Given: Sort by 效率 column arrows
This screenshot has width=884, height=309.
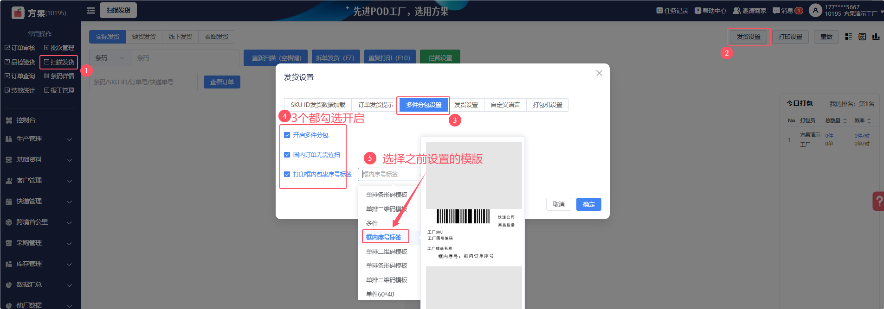Looking at the screenshot, I should (869, 120).
